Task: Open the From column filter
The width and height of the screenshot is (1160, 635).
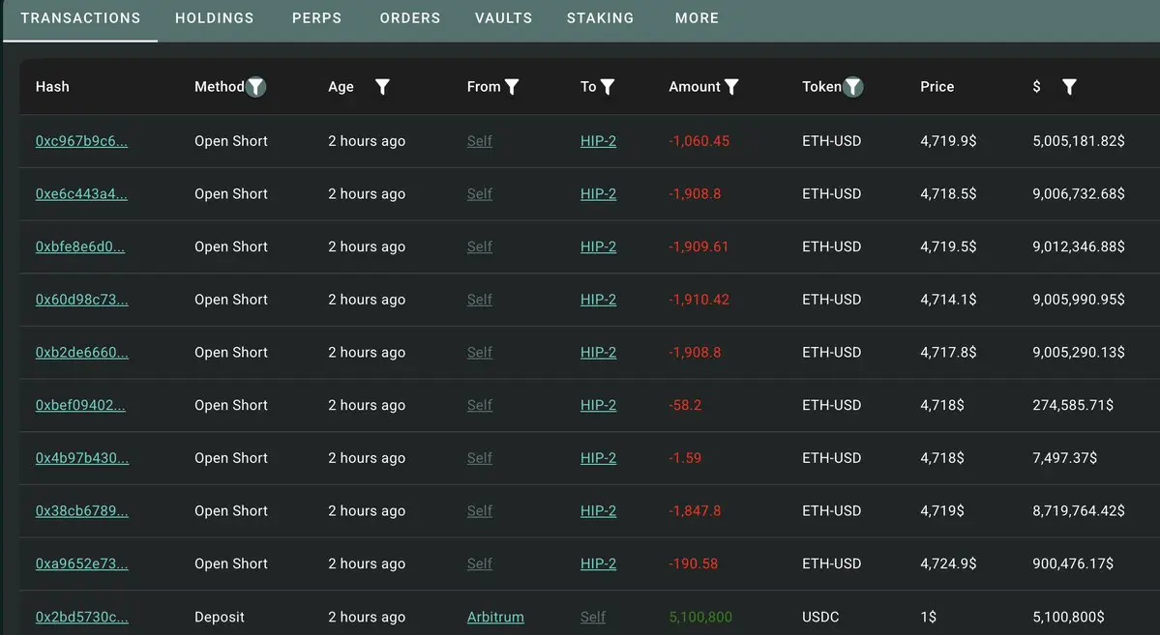Action: point(511,86)
